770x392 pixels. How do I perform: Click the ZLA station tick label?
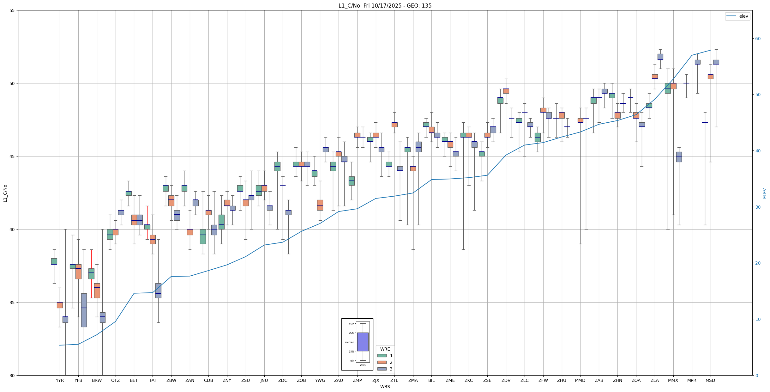tap(655, 380)
